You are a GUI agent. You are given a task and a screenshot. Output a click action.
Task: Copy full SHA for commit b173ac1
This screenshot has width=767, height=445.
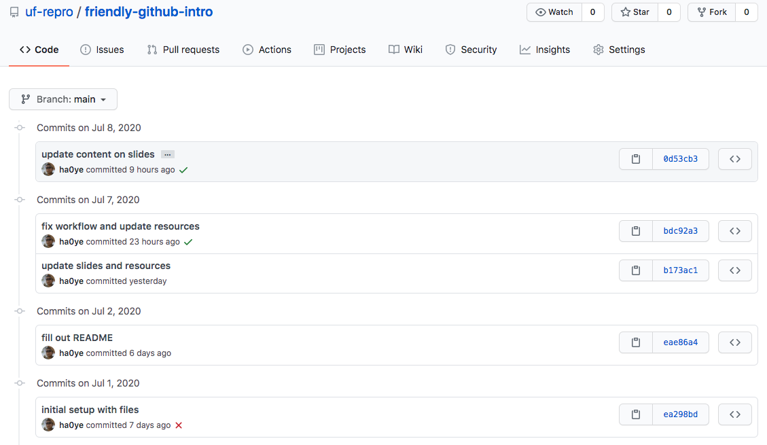(x=635, y=270)
